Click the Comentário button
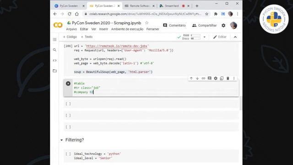Screen dimensions: 293x165 pos(174,26)
